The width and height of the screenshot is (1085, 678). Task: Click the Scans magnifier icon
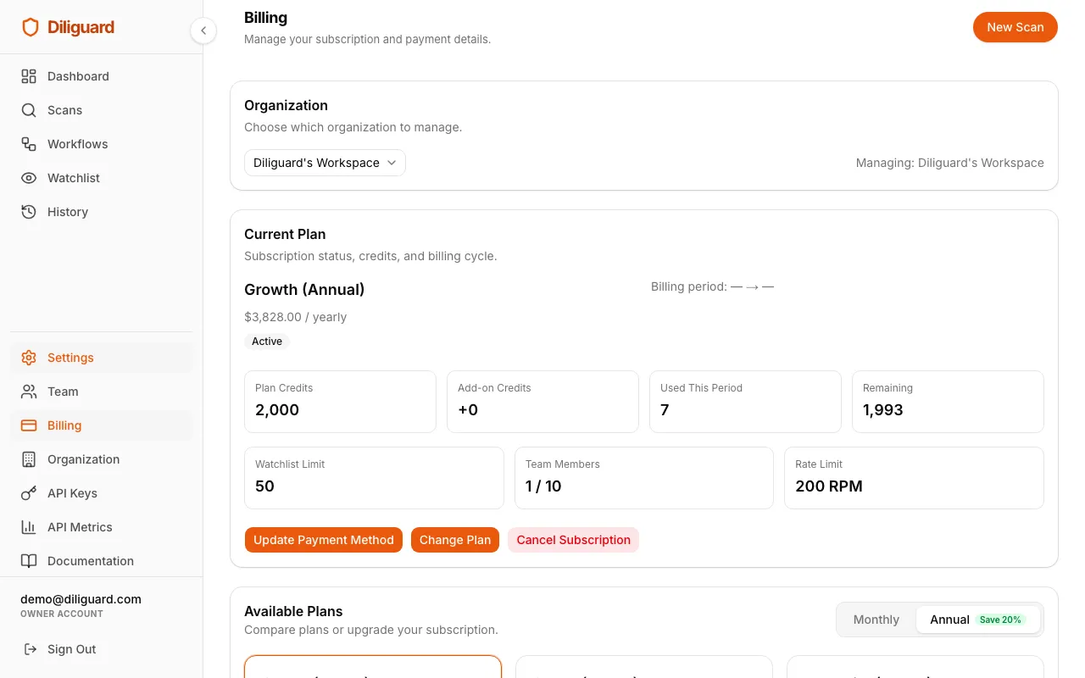[x=29, y=110]
